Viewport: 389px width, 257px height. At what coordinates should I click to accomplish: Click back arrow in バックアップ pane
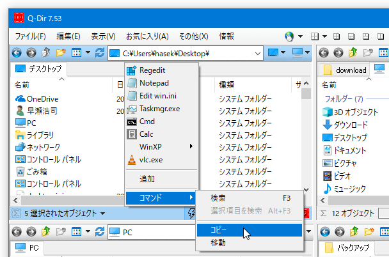click(325, 231)
